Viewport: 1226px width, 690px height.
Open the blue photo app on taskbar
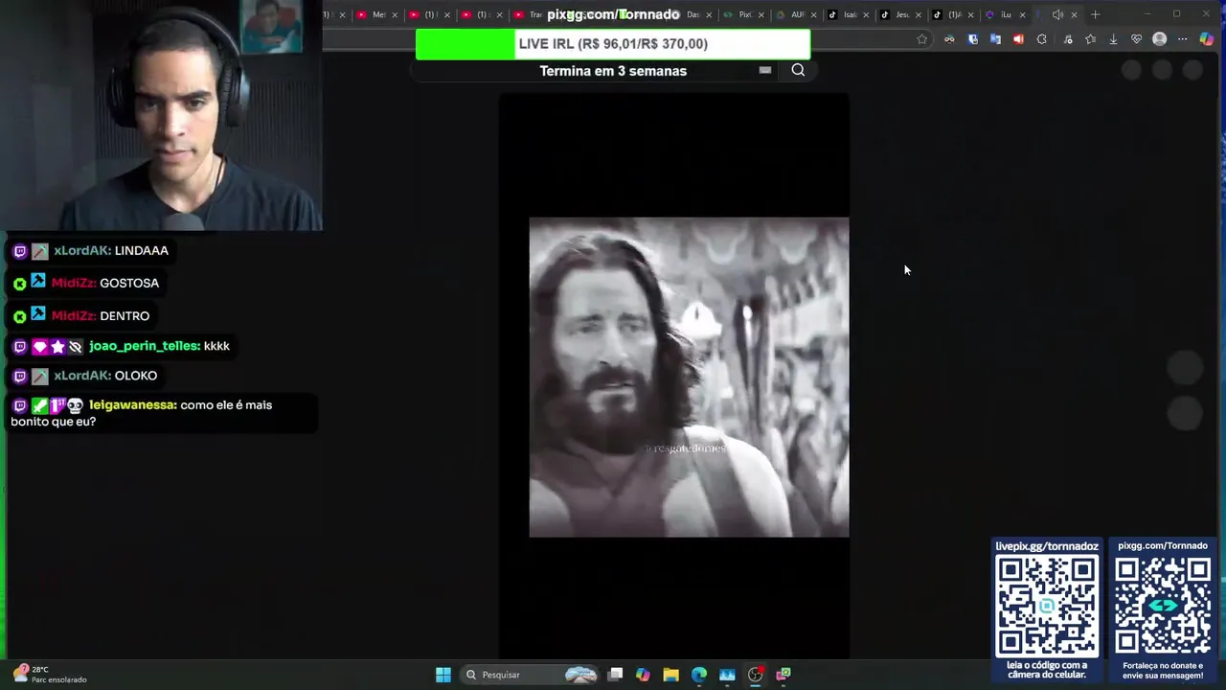pos(727,675)
